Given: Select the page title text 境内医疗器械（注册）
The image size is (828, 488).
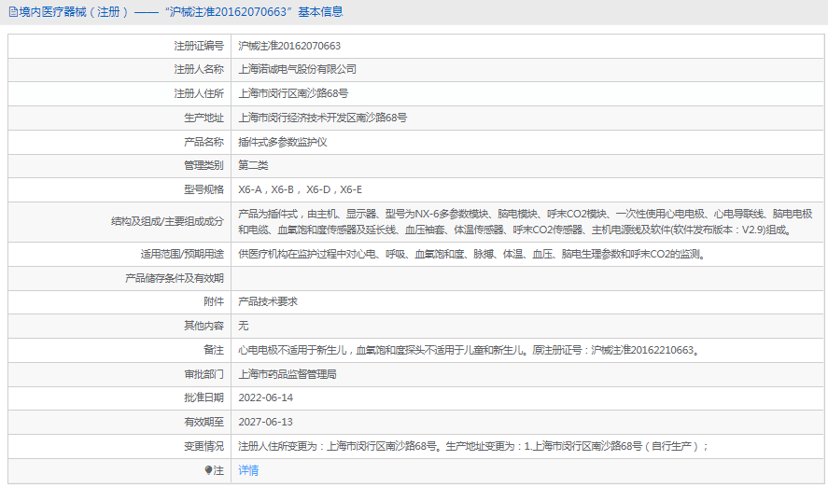Looking at the screenshot, I should (73, 11).
